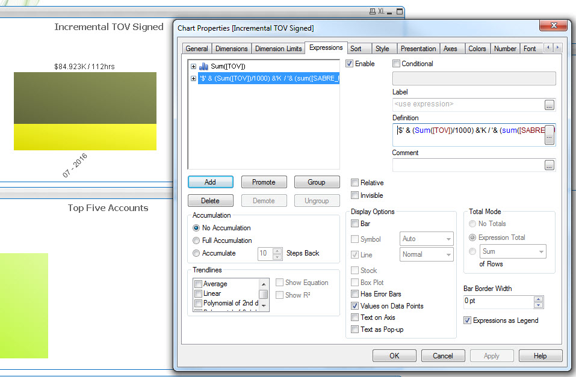Toggle Expressions as Legend checkbox

[x=467, y=320]
